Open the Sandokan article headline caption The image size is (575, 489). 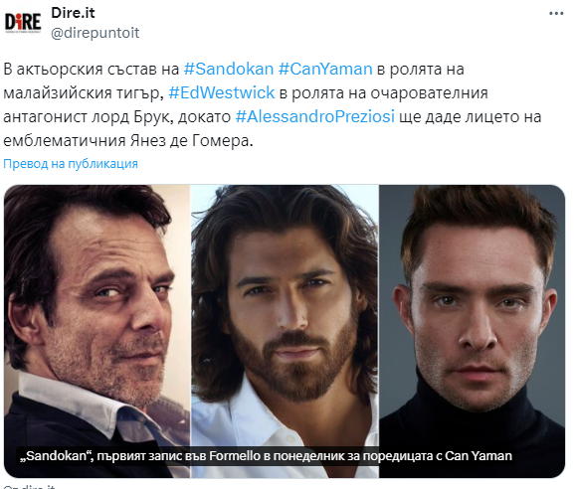coord(266,456)
